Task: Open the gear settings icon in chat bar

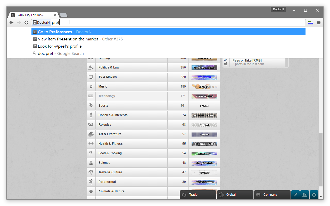Action: tap(314, 195)
